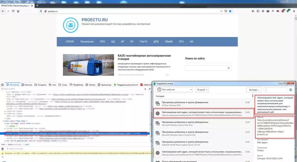Open the Инструменты menu
This screenshot has width=297, height=162.
point(45,2)
